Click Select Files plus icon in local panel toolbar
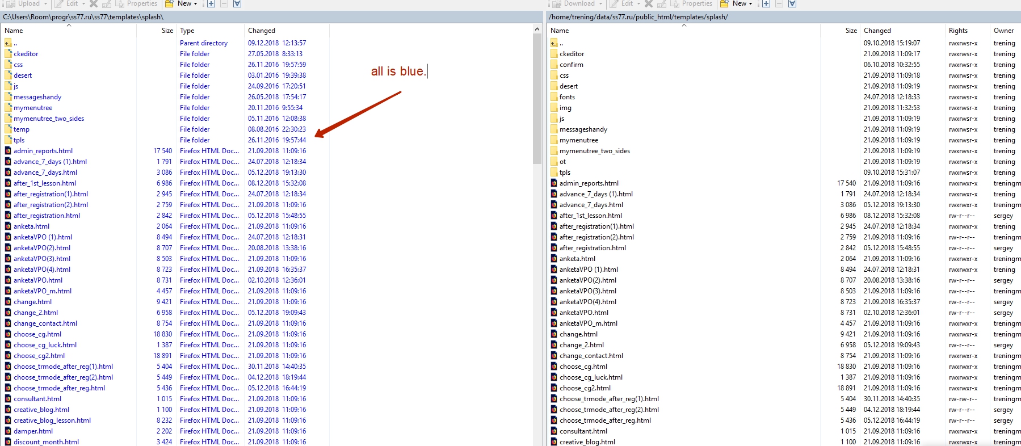This screenshot has height=446, width=1021. pos(211,4)
